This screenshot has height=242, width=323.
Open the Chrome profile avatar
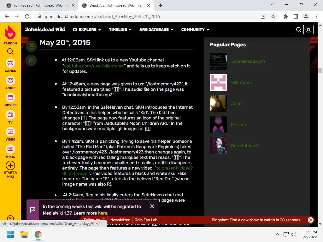pos(306,16)
